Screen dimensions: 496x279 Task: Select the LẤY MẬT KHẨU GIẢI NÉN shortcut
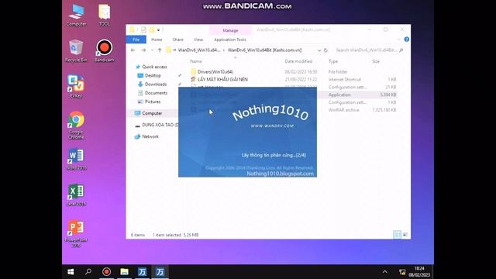(222, 79)
